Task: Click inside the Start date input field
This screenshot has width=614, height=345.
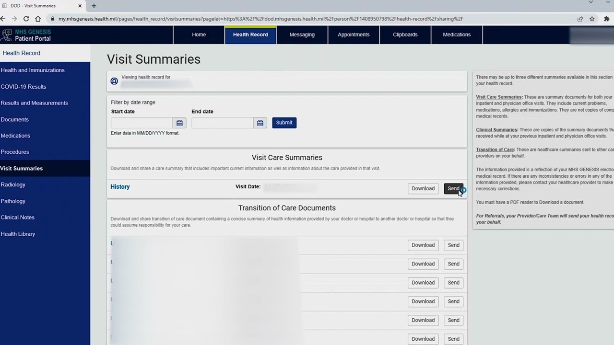Action: point(142,123)
